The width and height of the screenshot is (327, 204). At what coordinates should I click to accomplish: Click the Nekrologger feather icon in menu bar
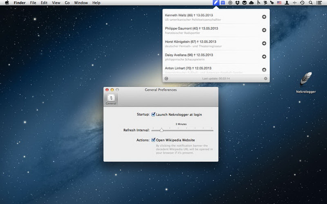point(216,3)
